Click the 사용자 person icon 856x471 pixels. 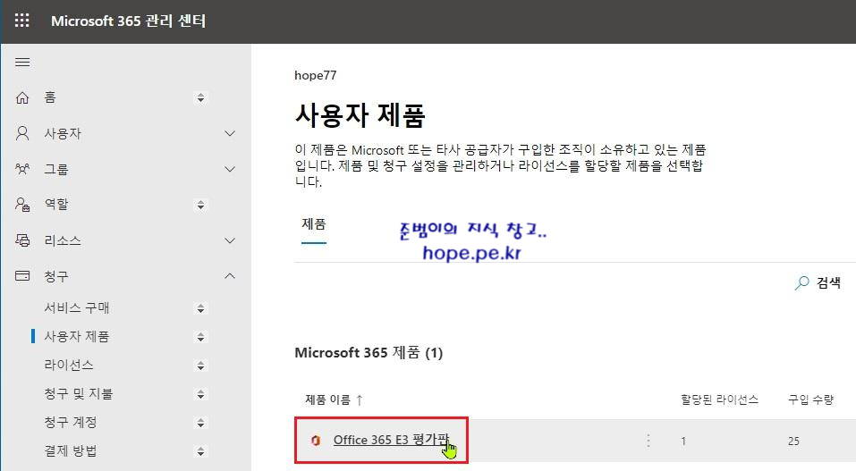tap(22, 133)
